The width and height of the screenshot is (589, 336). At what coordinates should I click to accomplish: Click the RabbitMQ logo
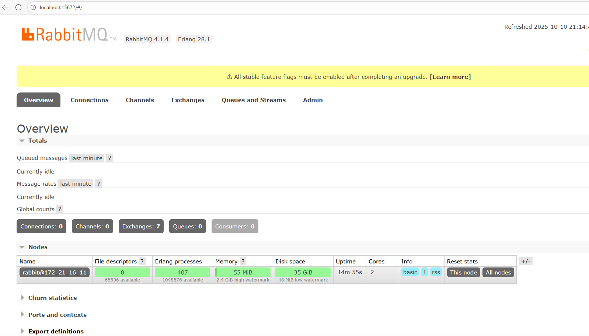(x=65, y=35)
